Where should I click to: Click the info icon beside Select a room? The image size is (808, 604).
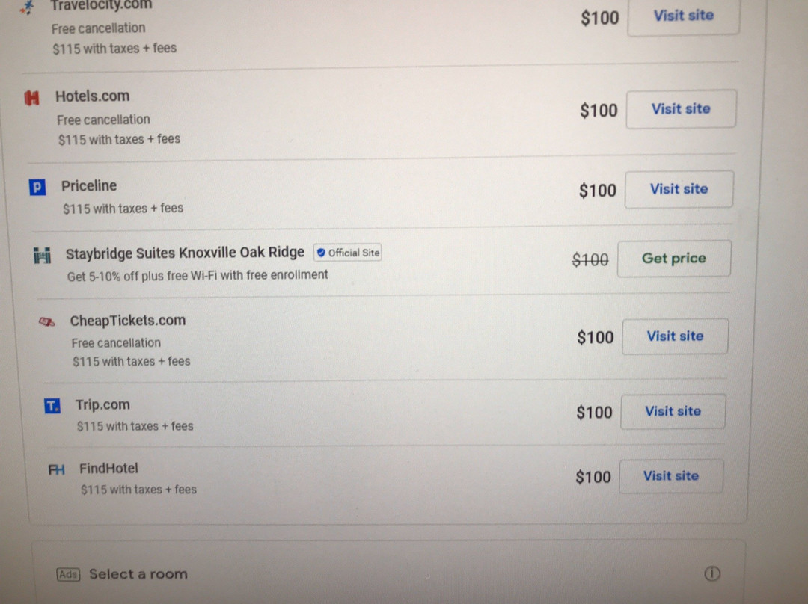tap(712, 573)
